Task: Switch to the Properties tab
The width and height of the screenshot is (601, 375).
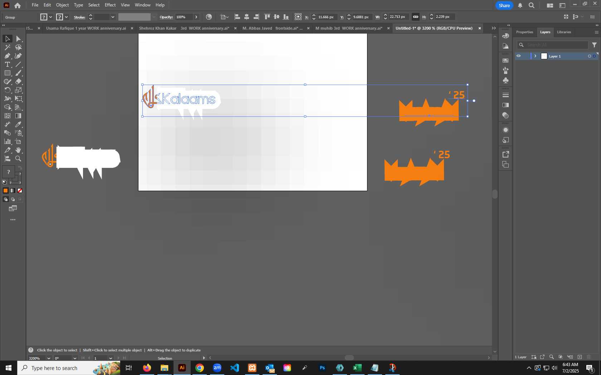Action: coord(524,32)
